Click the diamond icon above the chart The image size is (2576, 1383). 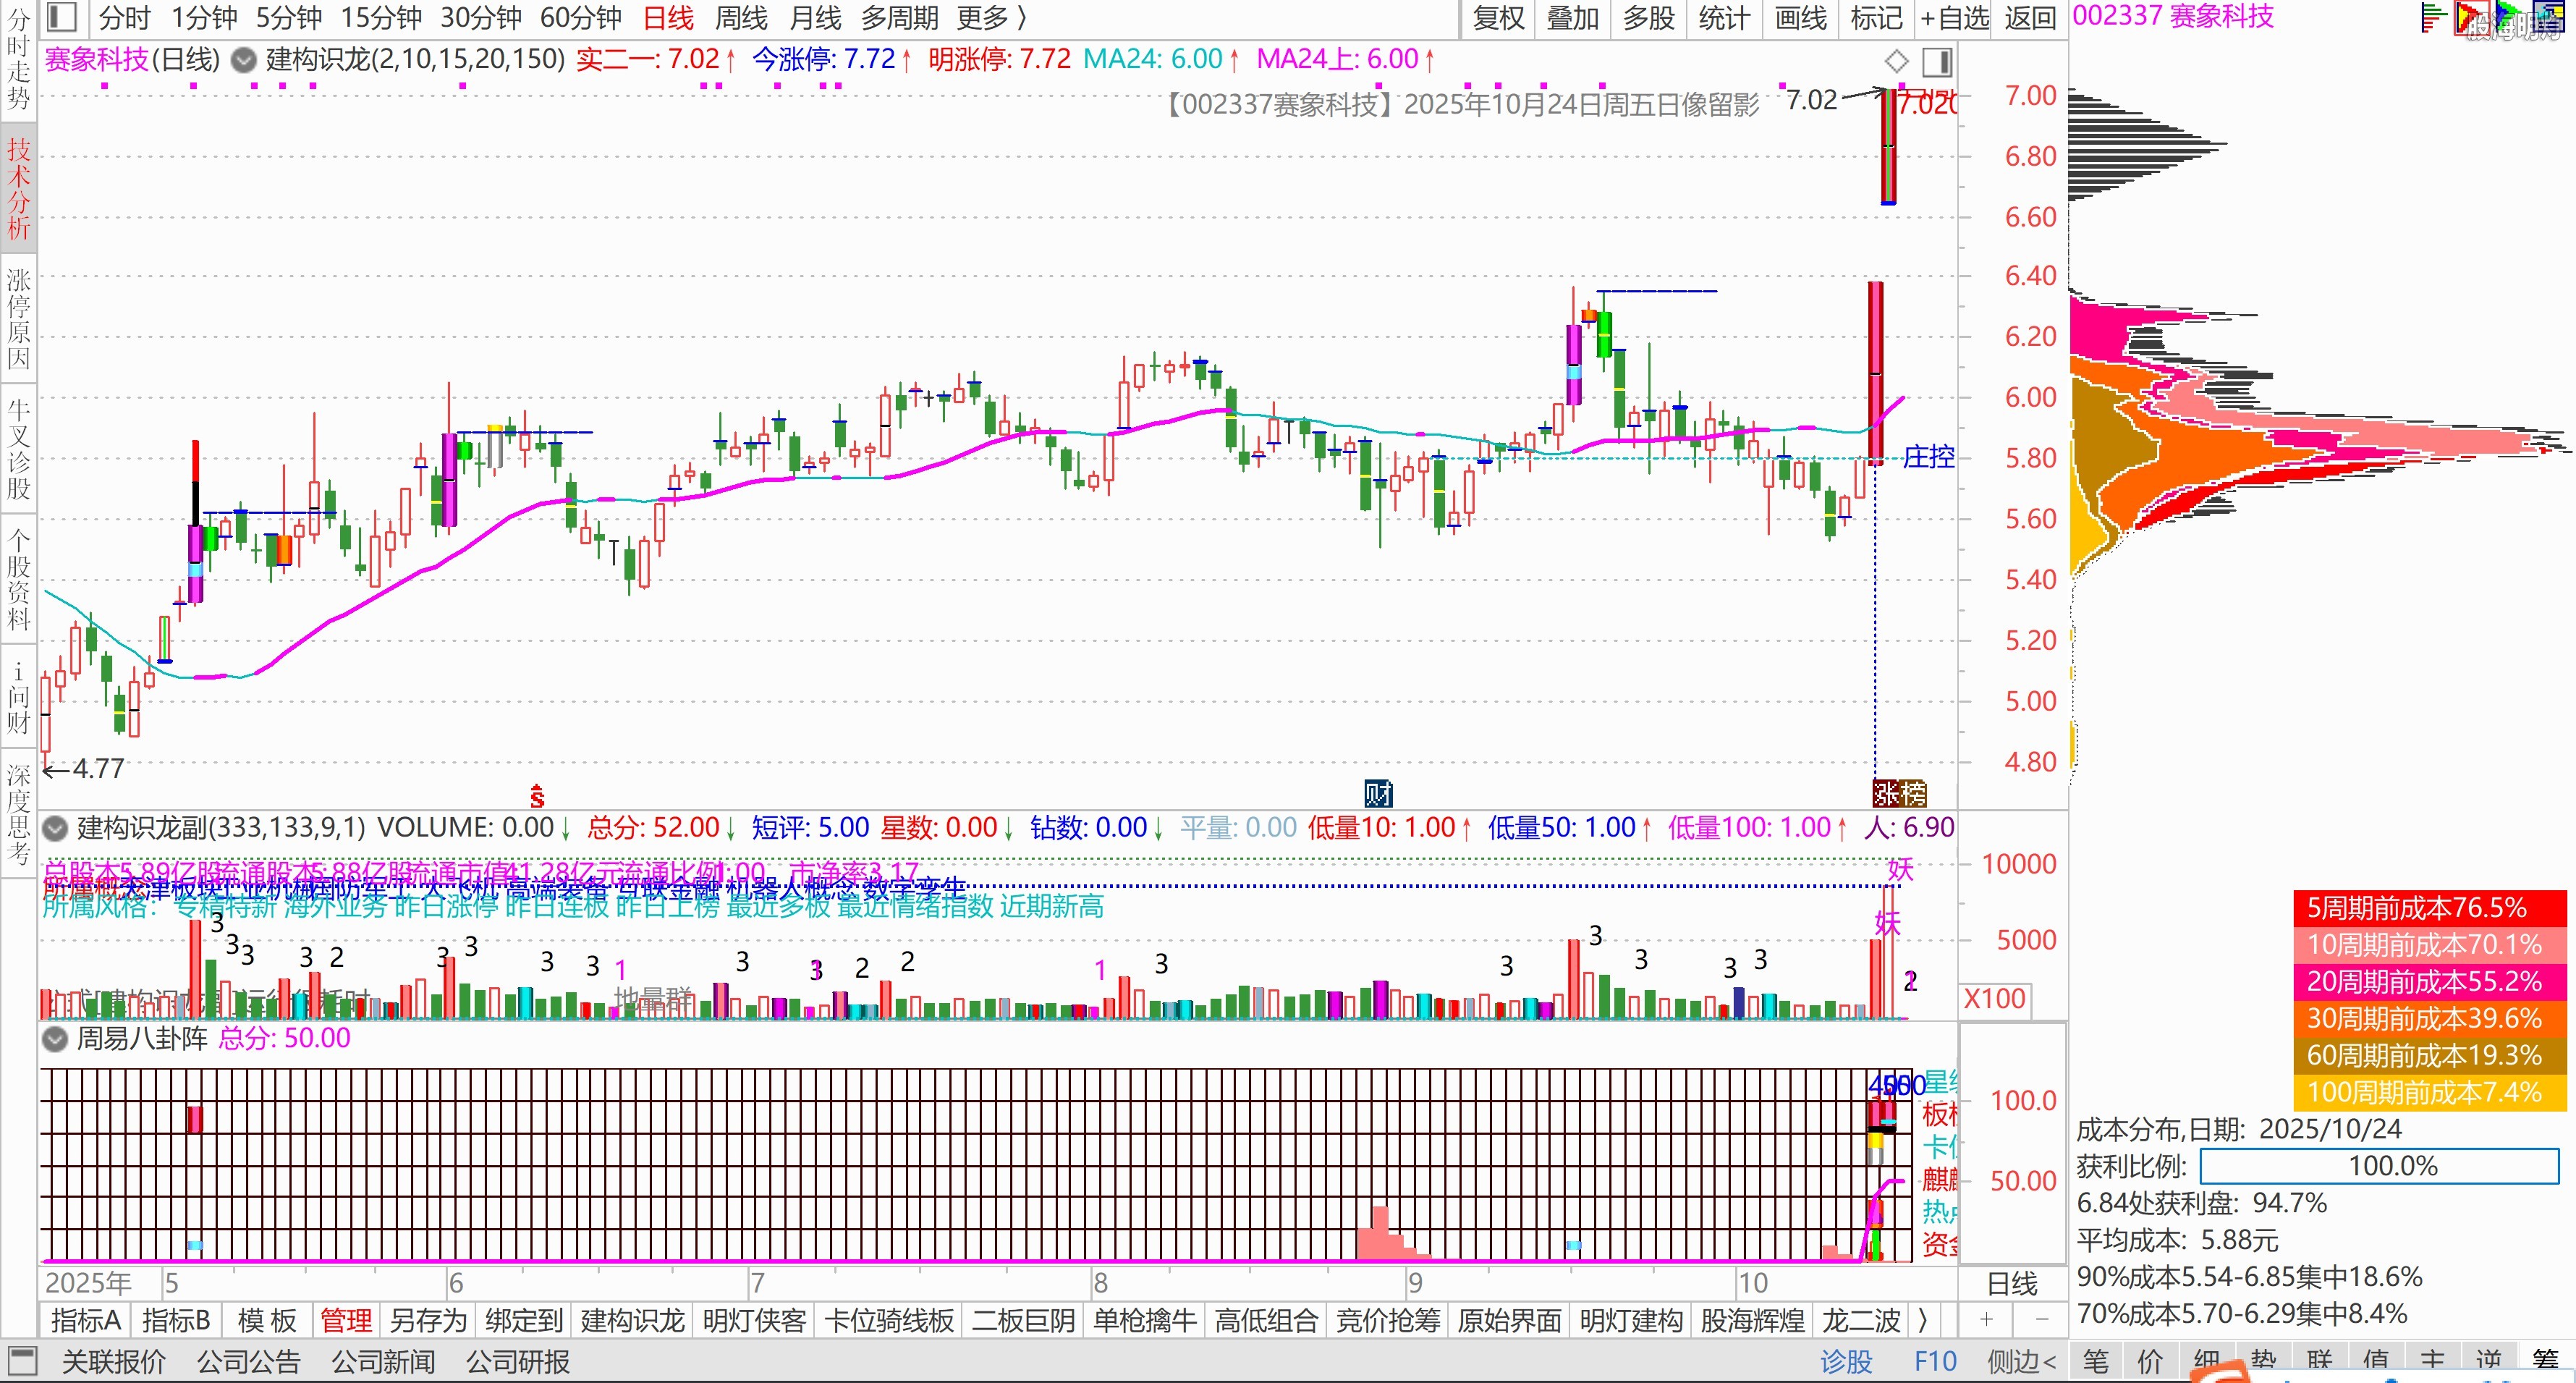[1896, 62]
